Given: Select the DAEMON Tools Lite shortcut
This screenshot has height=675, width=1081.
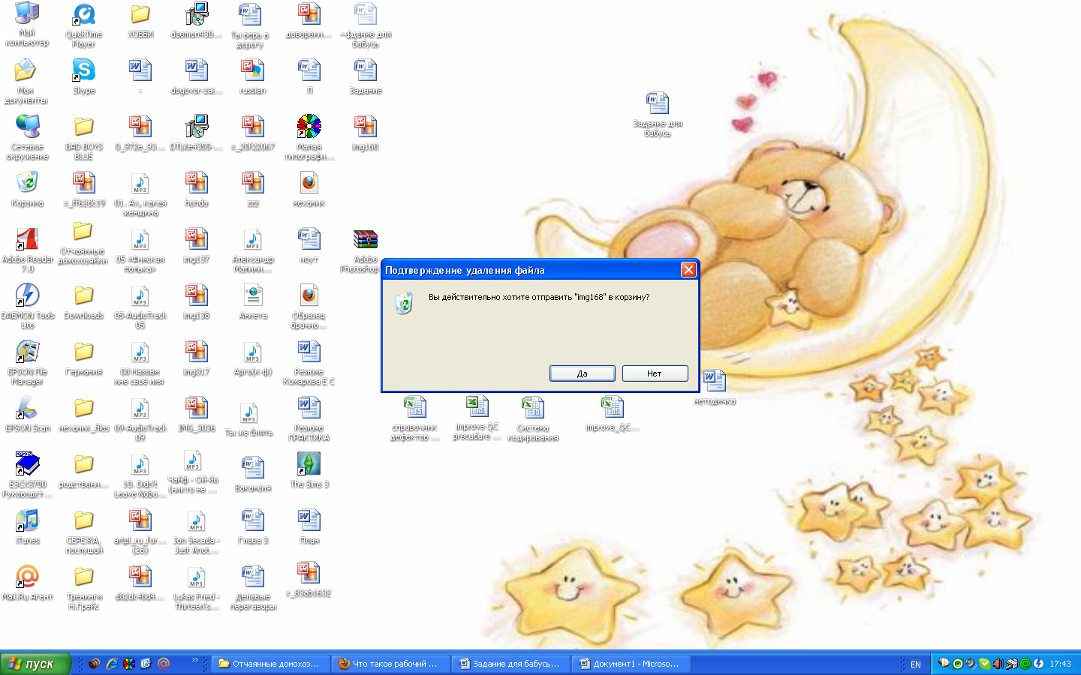Looking at the screenshot, I should [28, 307].
